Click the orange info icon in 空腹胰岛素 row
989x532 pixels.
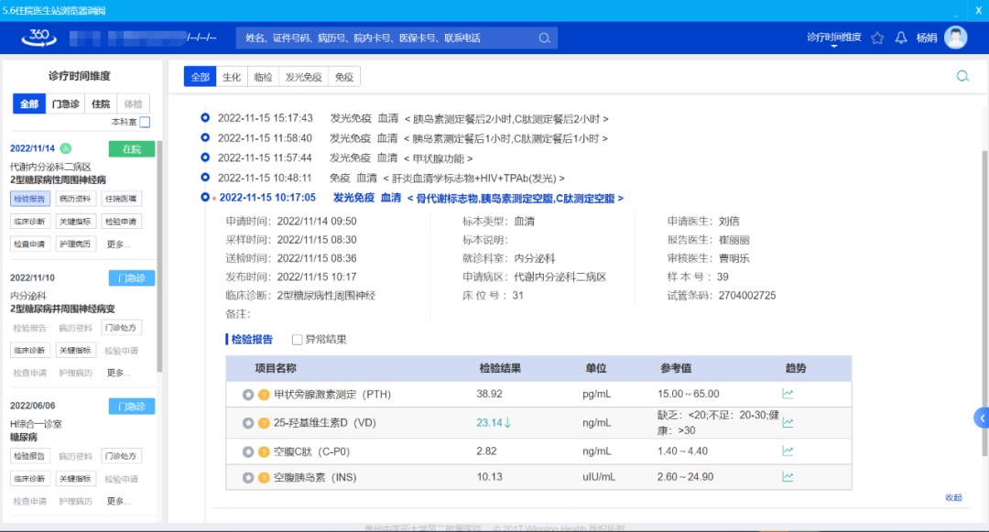tap(264, 478)
